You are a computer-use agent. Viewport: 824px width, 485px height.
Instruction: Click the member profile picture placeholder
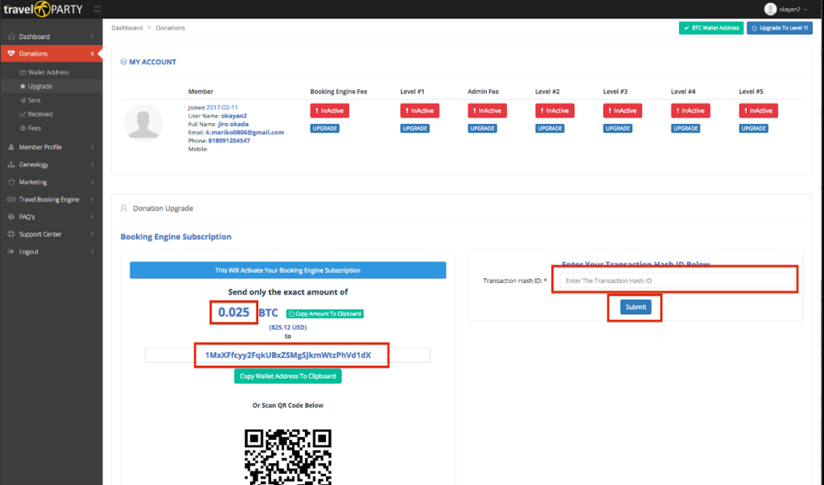tap(143, 123)
